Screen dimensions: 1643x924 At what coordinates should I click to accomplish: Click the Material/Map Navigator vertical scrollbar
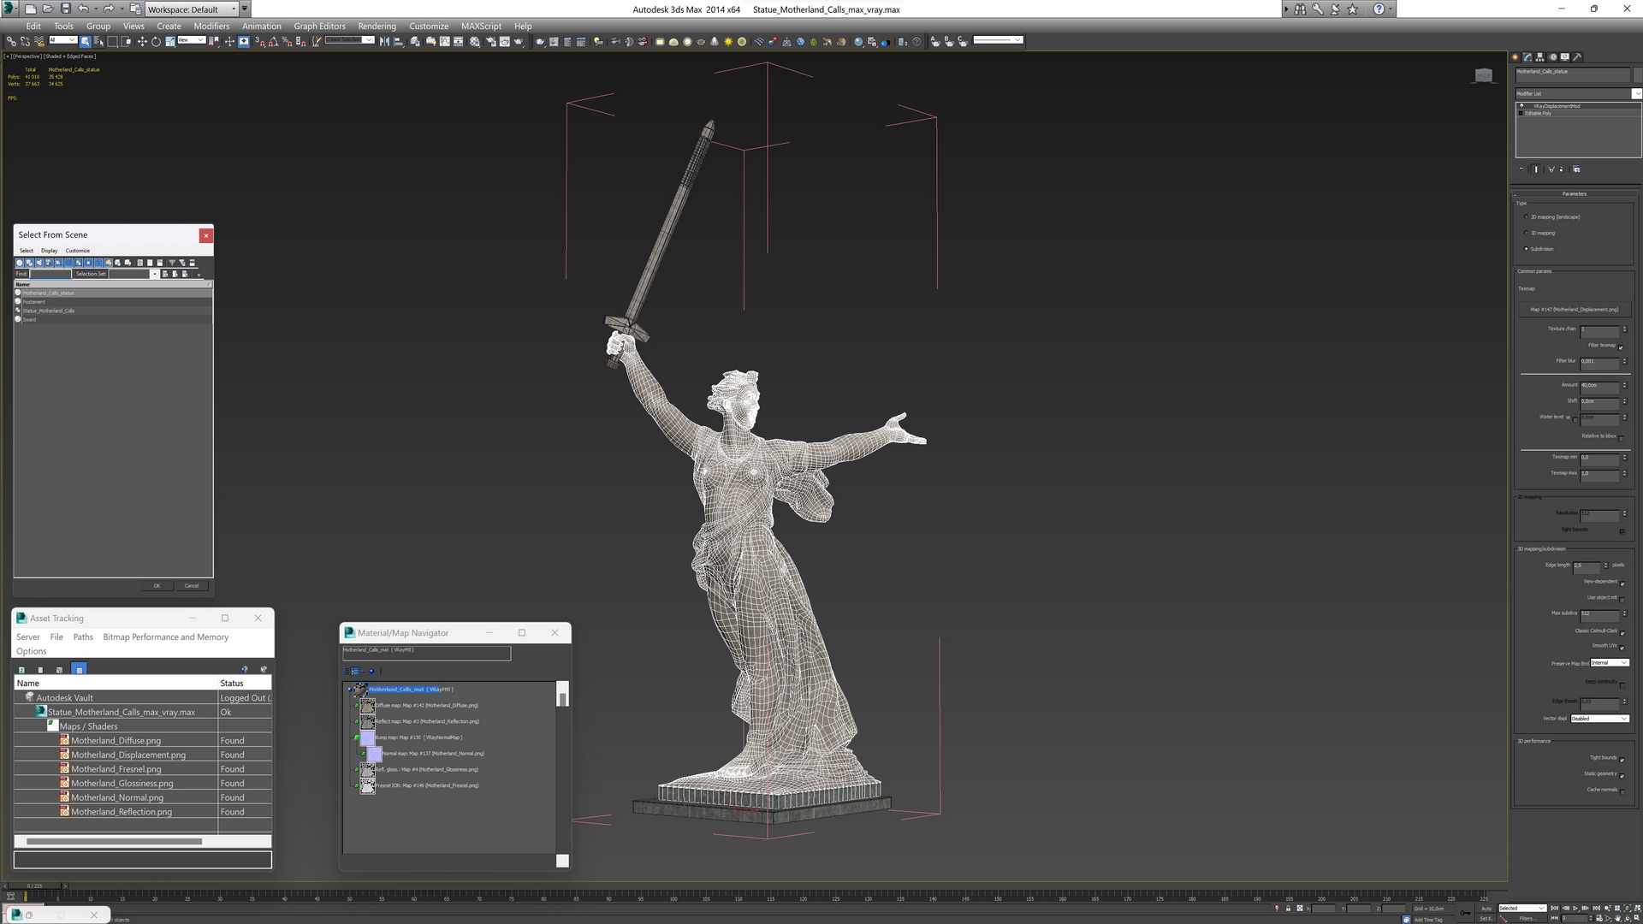(562, 696)
